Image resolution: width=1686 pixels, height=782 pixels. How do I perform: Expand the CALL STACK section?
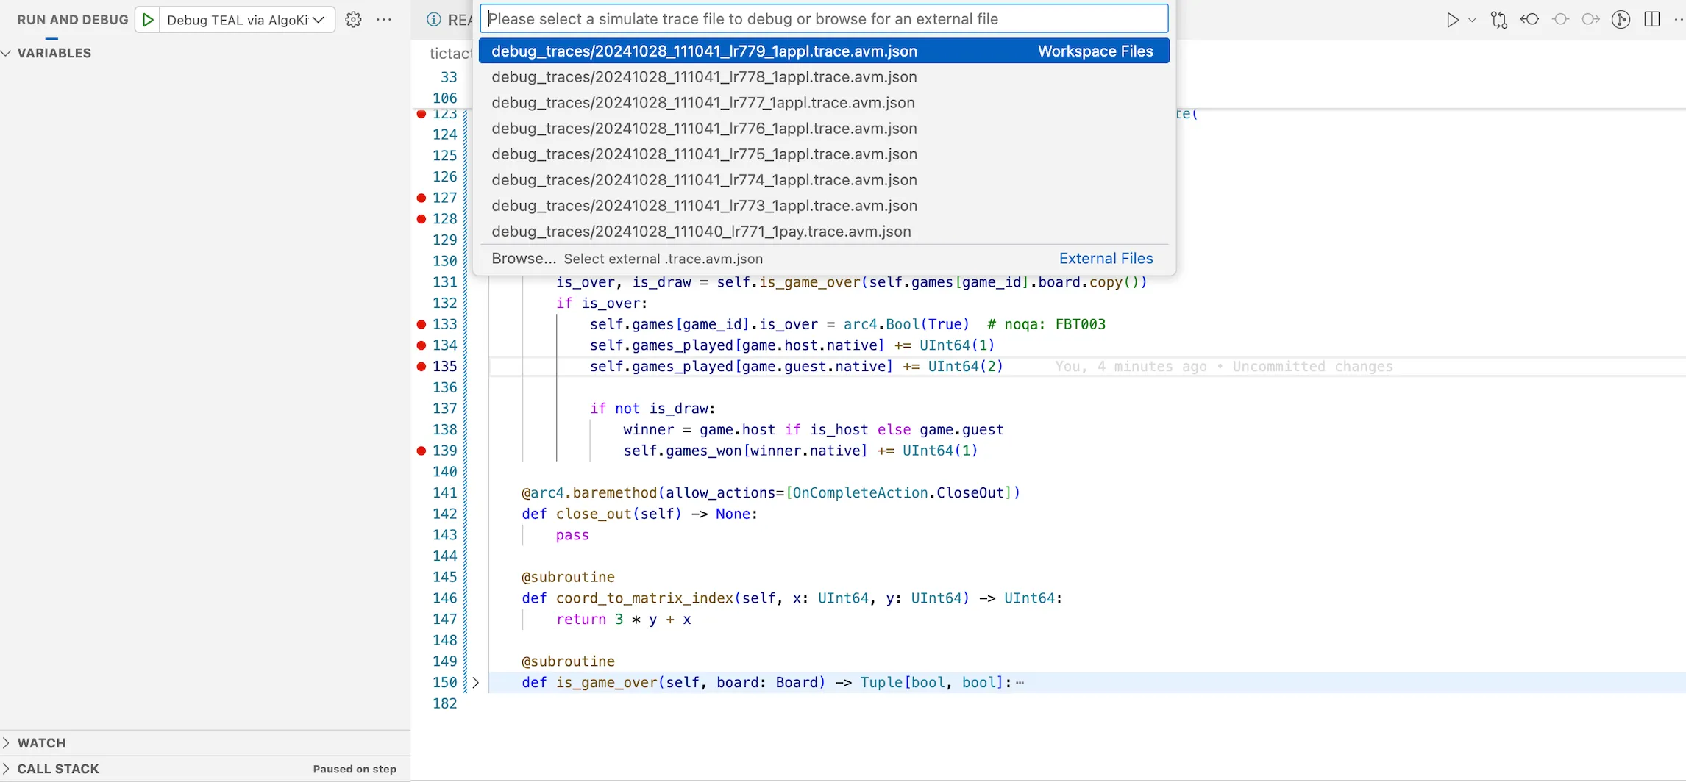(x=59, y=768)
